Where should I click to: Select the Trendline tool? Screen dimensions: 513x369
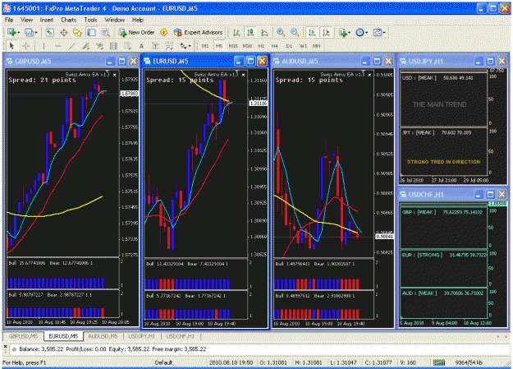(71, 46)
